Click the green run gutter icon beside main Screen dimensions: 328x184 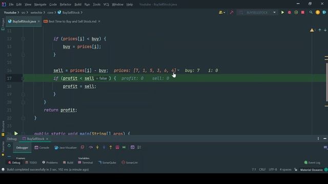(16, 133)
